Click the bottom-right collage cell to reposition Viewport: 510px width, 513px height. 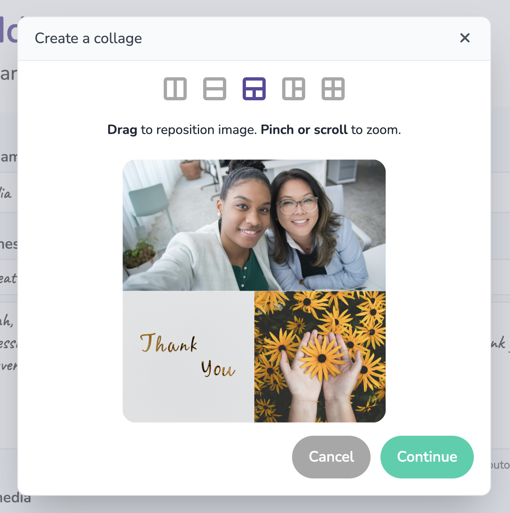point(320,356)
